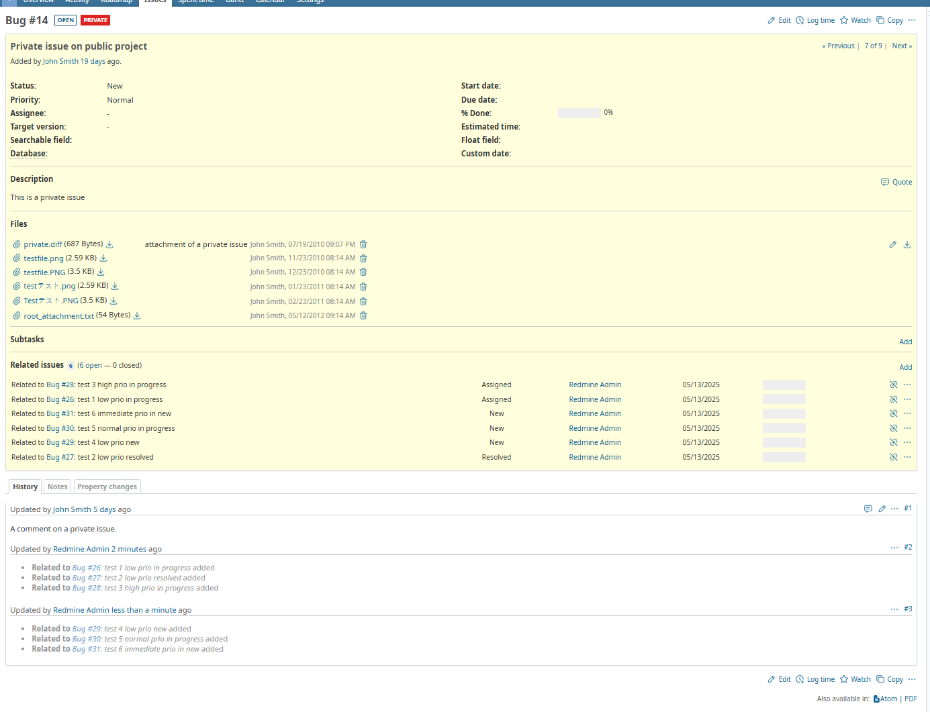
Task: Download testfile.PNG 3.5 KB file
Action: pyautogui.click(x=101, y=272)
